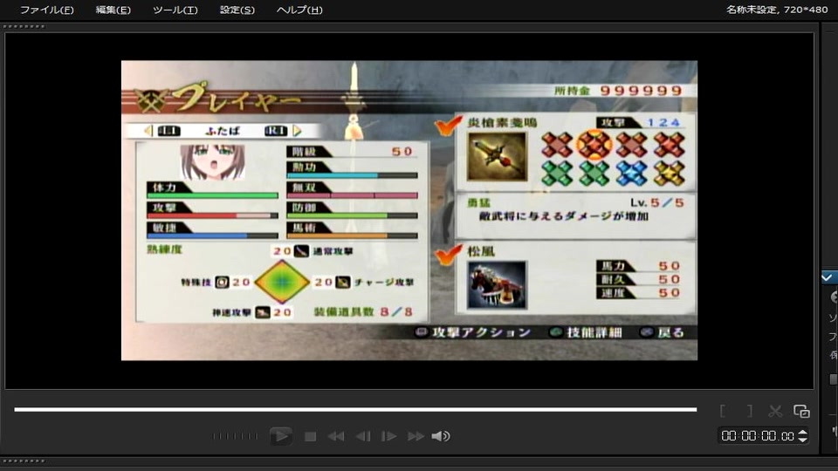The height and width of the screenshot is (471, 838).
Task: Click the white preview scrubber bar
Action: pos(355,410)
